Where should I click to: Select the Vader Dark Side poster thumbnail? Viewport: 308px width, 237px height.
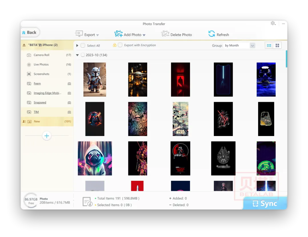click(180, 158)
